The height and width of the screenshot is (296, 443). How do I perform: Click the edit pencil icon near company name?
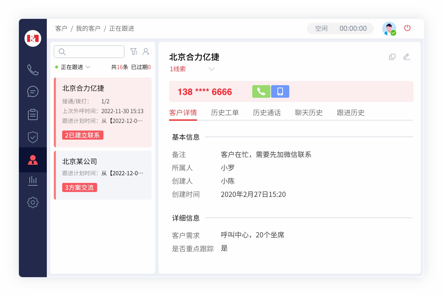(x=407, y=57)
